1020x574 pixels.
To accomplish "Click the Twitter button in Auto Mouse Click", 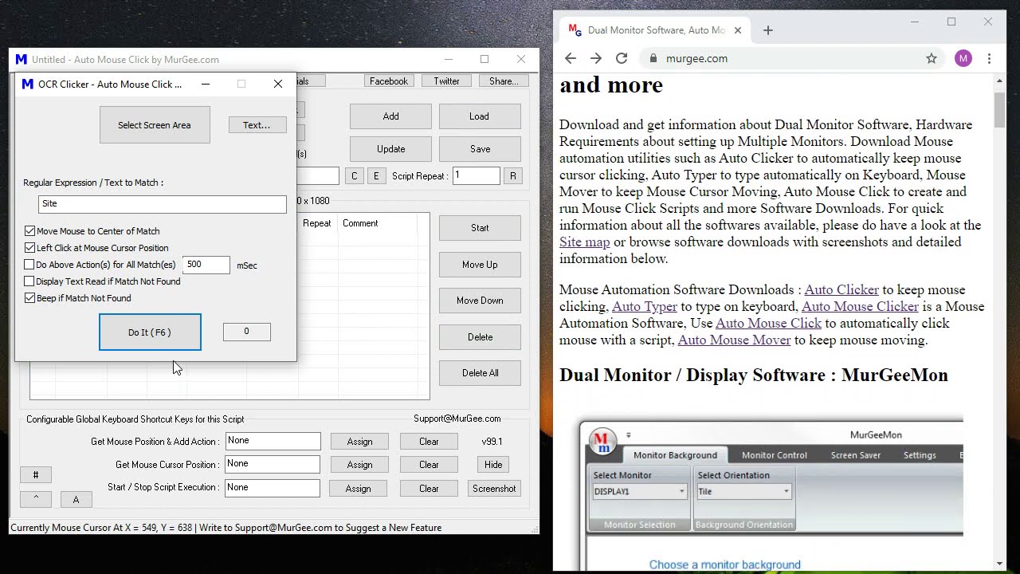I will coord(446,81).
